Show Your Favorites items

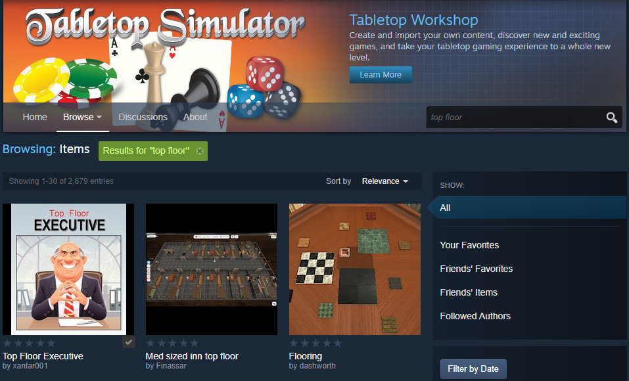(x=469, y=245)
